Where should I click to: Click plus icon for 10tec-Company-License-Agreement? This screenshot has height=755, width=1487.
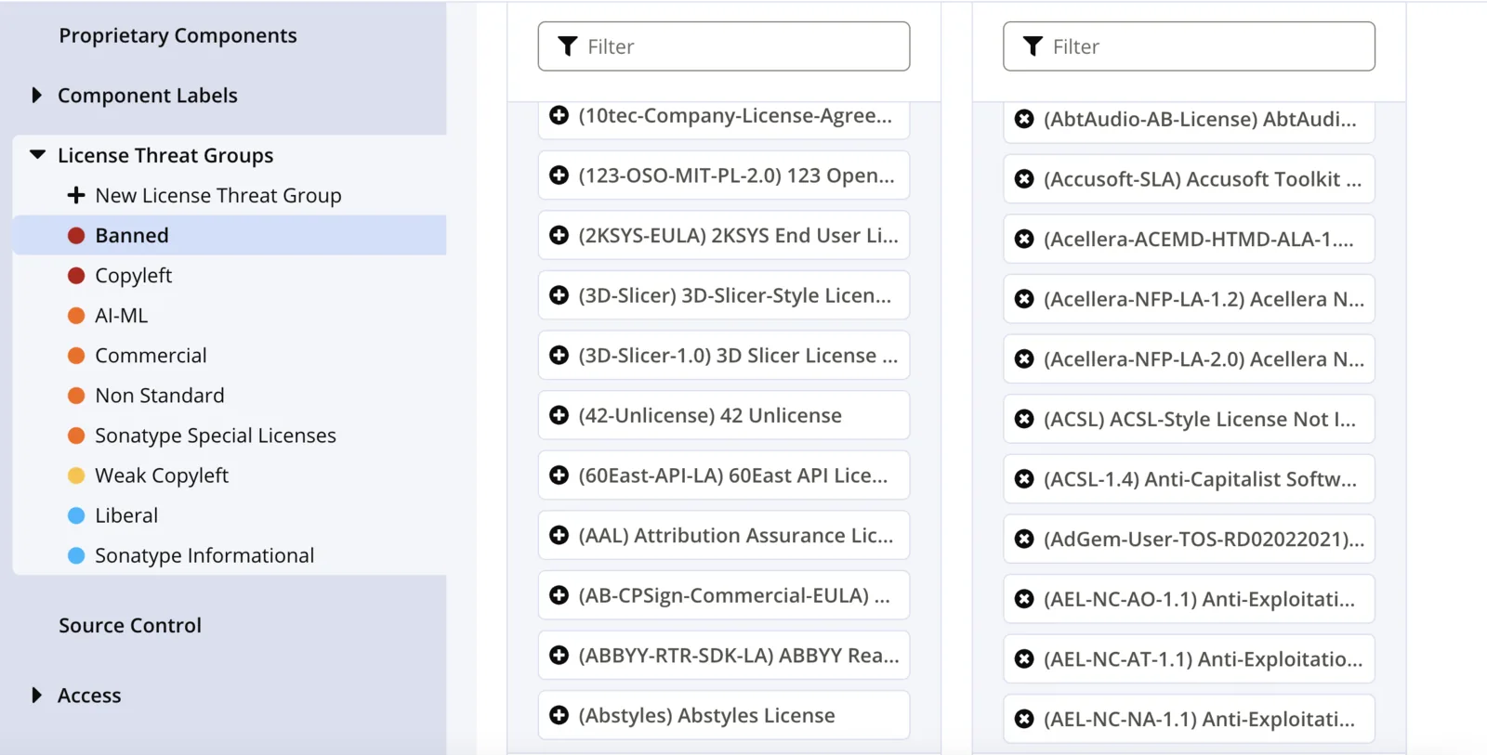559,115
